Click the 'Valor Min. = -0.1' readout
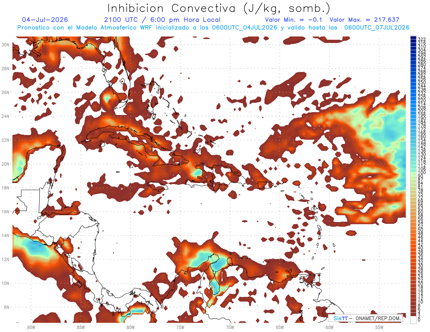 [x=294, y=20]
